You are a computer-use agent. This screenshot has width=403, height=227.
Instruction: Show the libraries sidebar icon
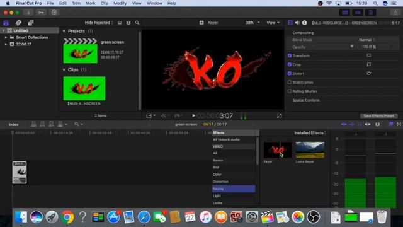click(6, 23)
